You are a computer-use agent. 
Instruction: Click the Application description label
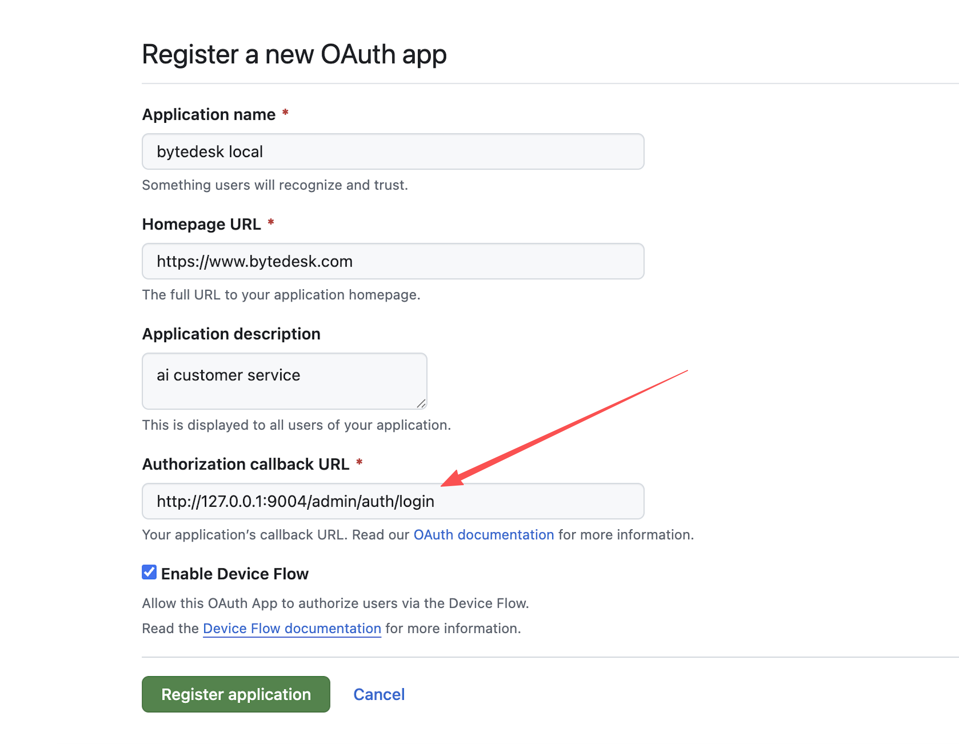tap(231, 334)
